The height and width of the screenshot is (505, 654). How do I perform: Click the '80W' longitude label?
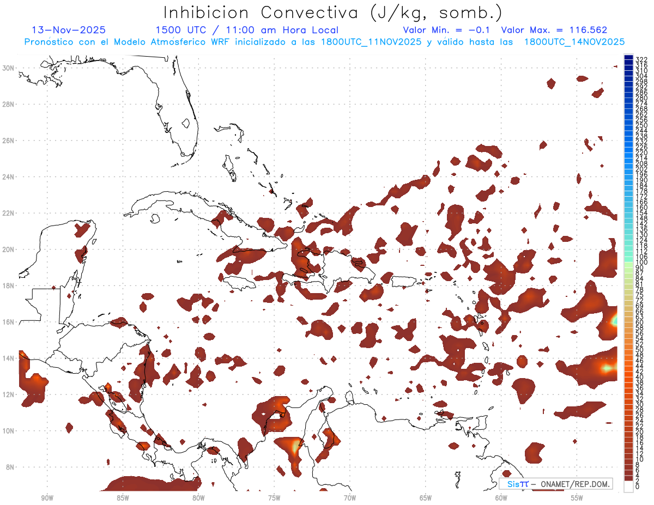click(x=198, y=498)
